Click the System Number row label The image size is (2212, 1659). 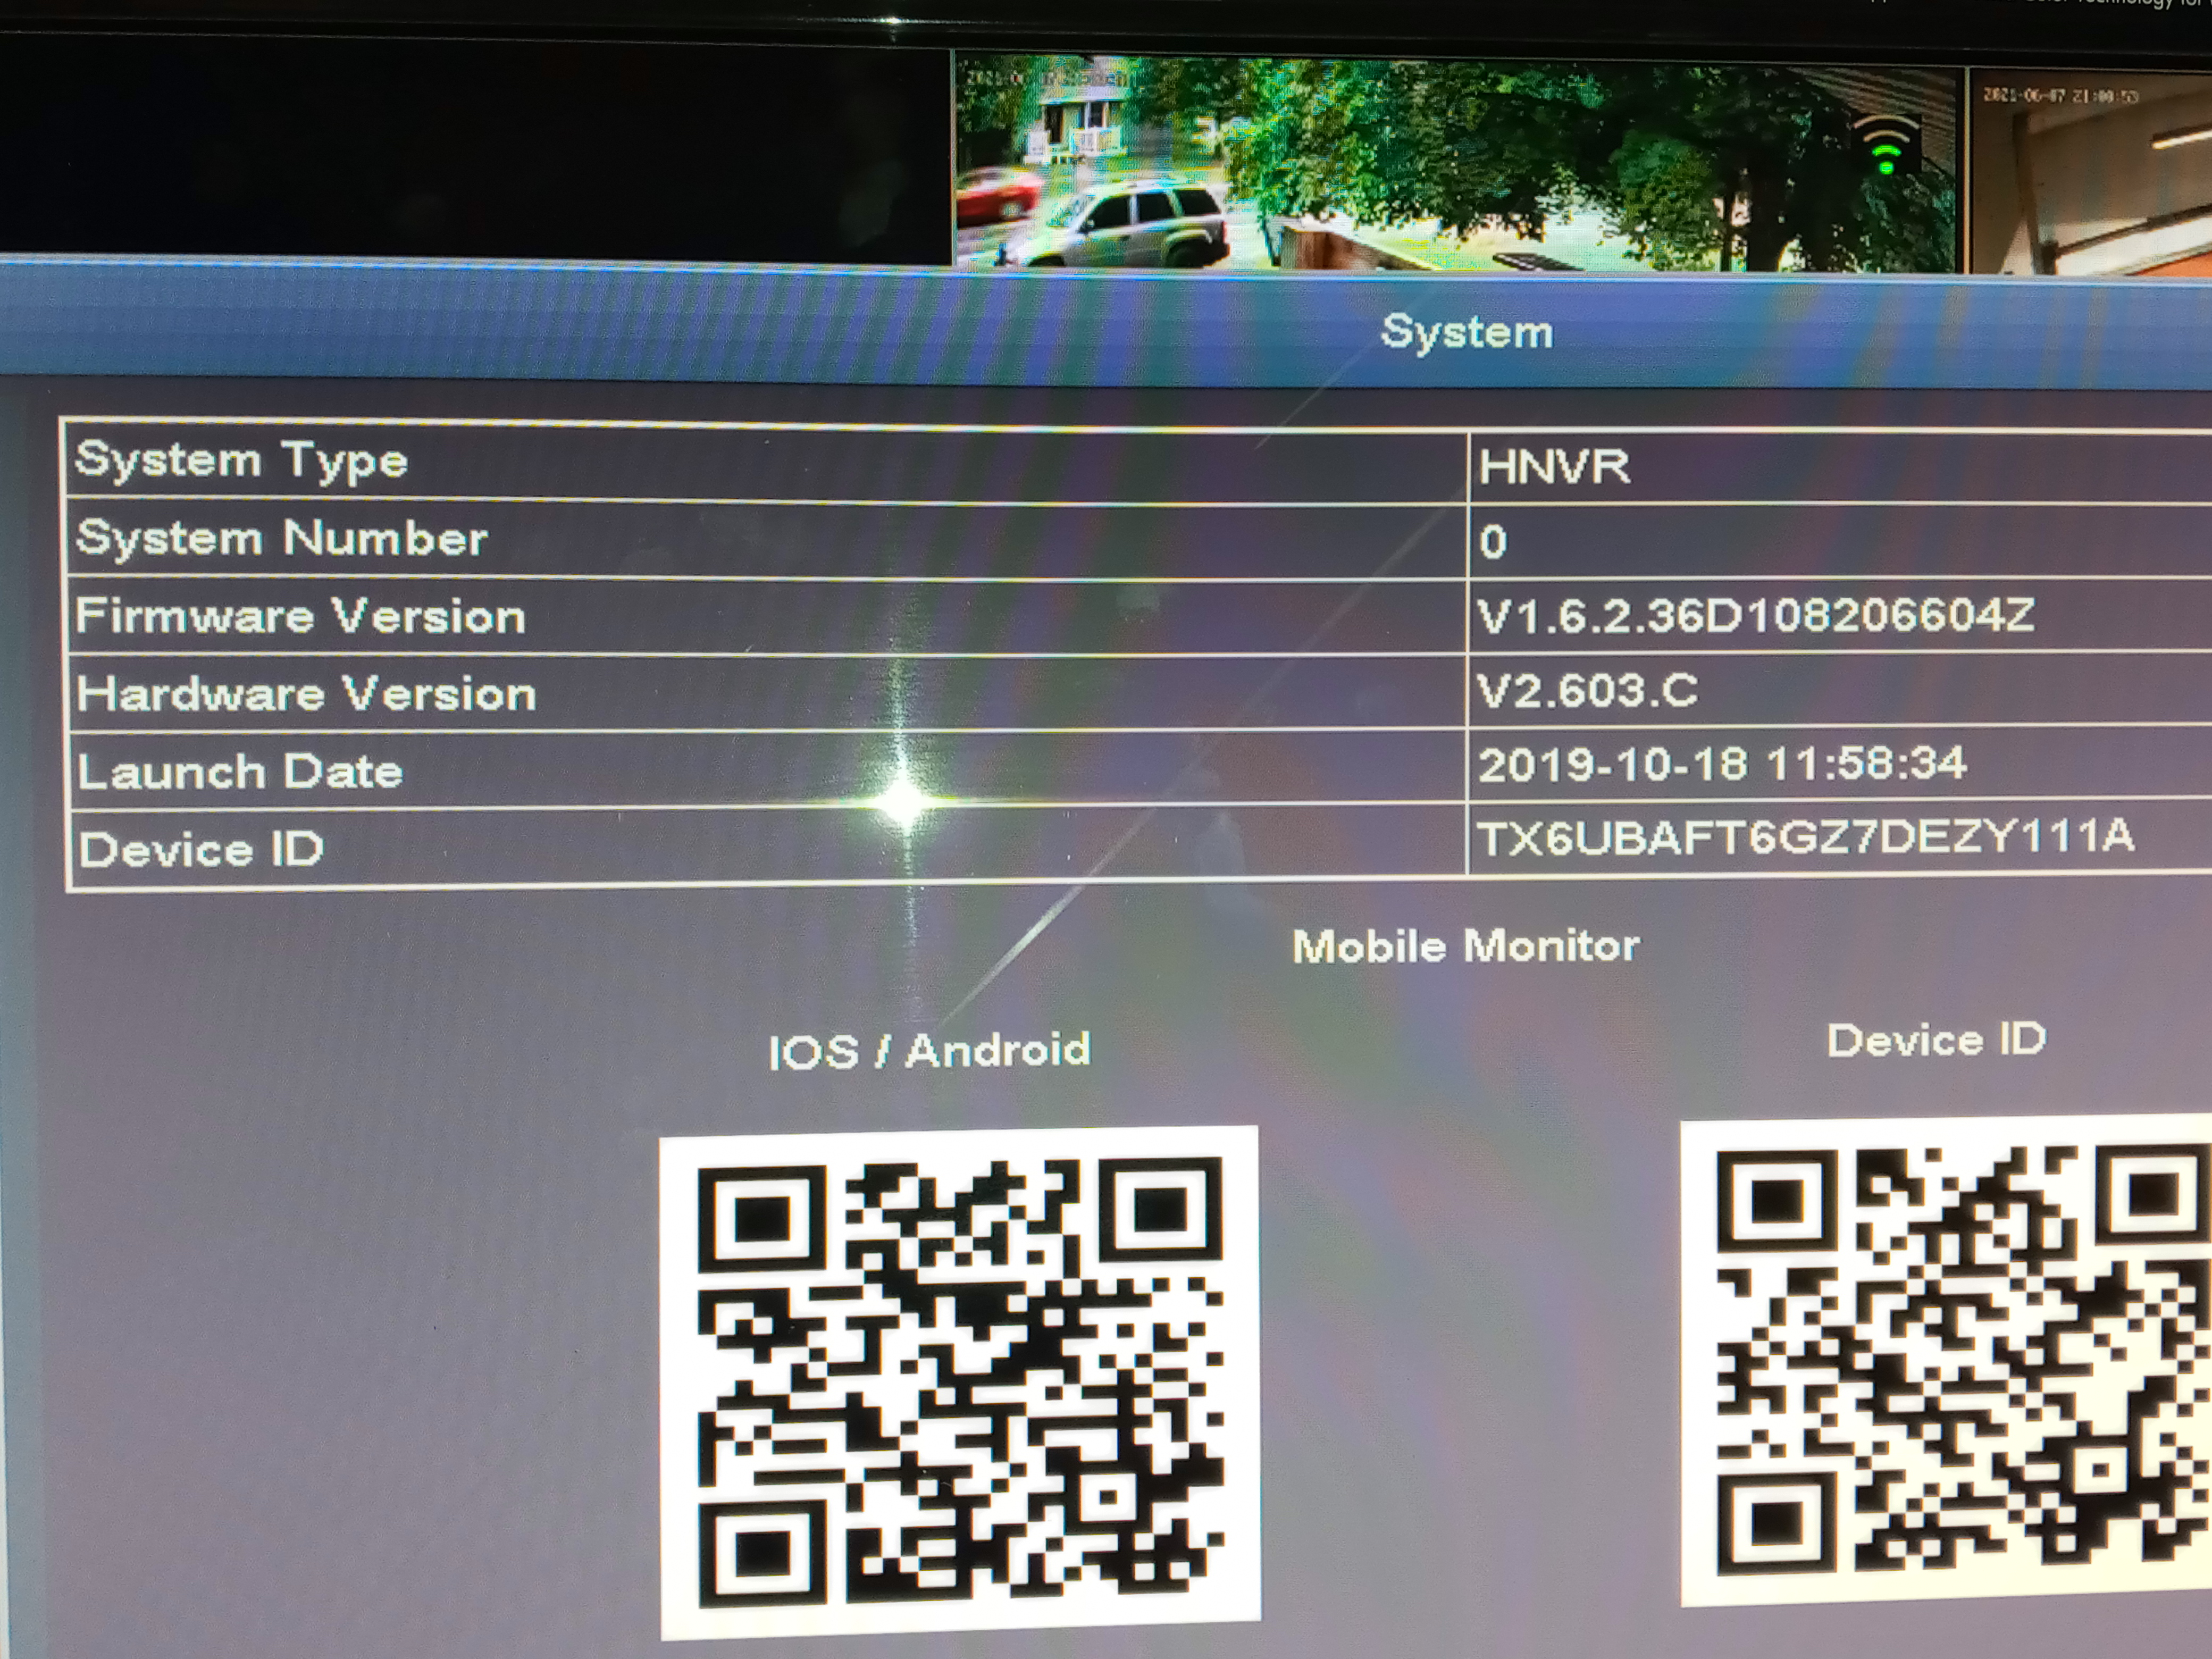tap(281, 539)
